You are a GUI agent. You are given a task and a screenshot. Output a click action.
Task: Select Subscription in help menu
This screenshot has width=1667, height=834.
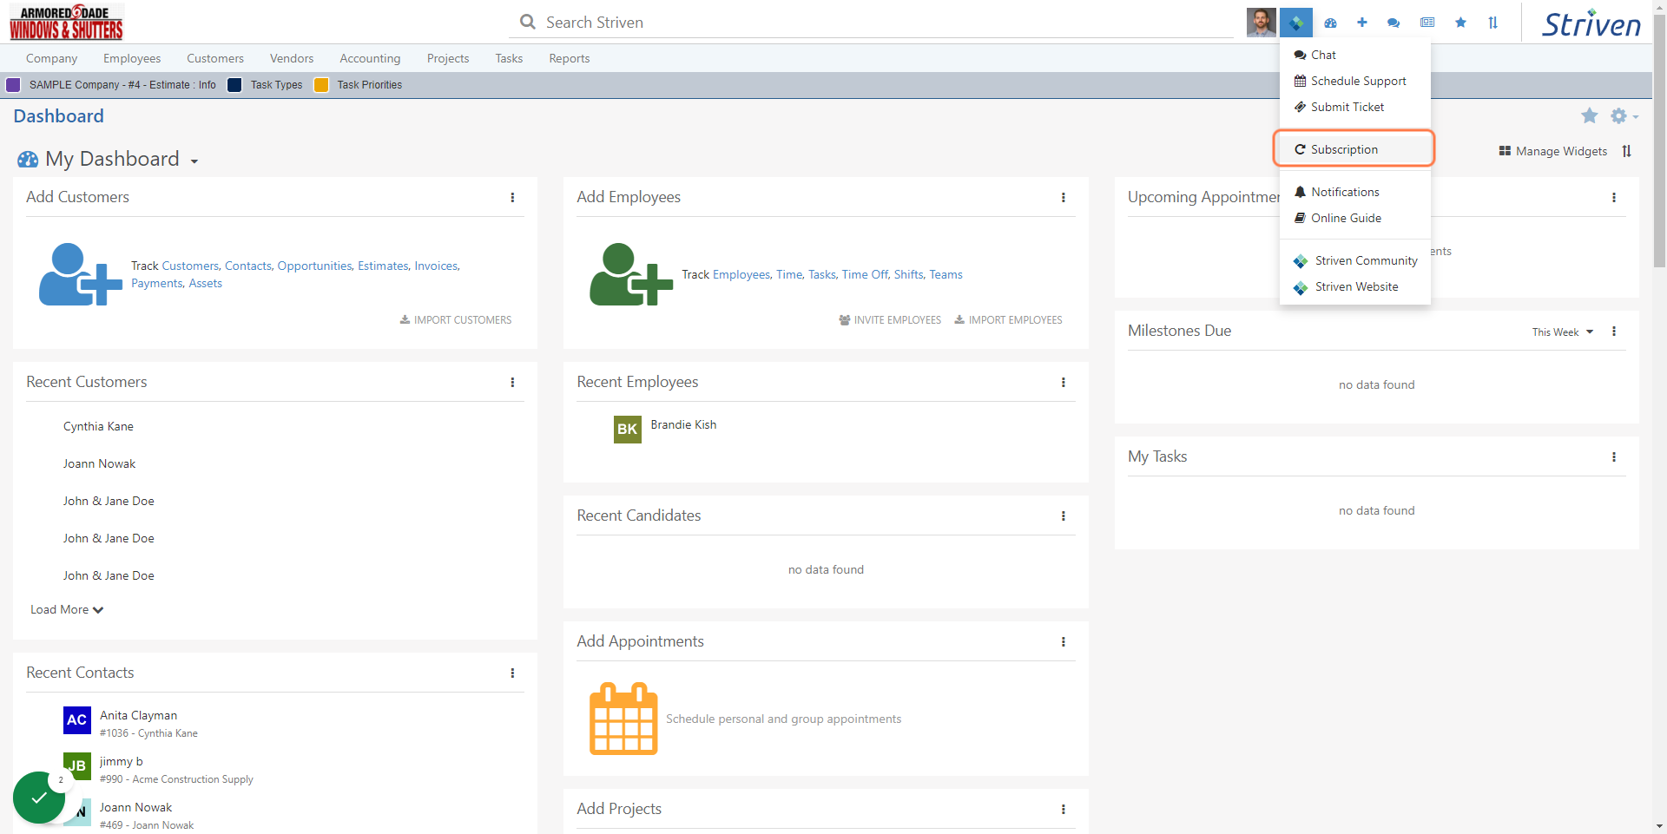1354,149
